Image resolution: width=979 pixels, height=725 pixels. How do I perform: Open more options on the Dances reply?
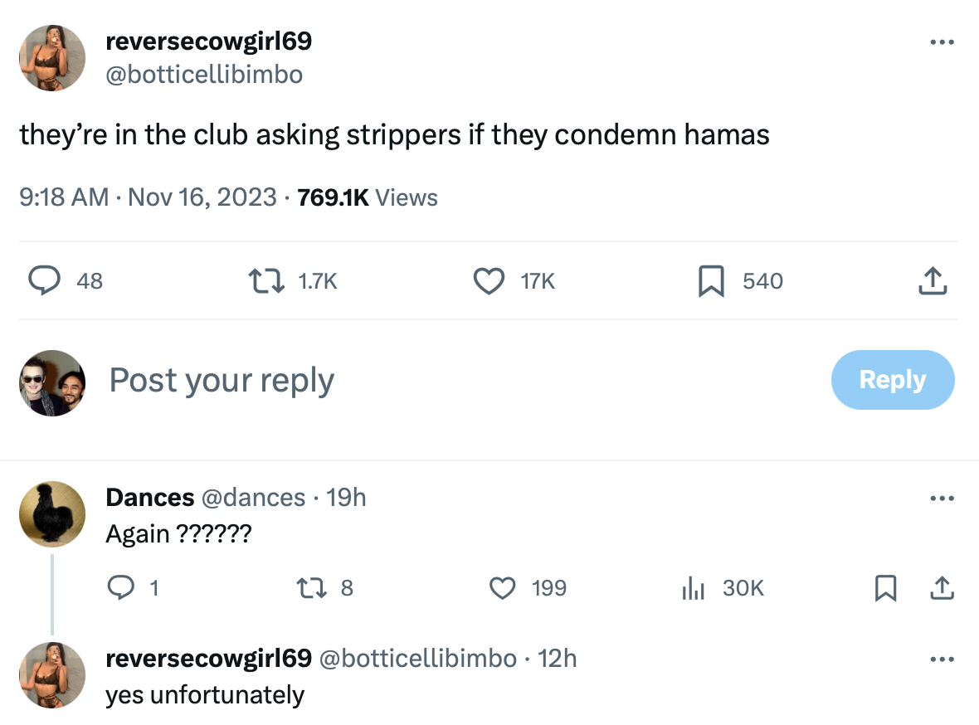pyautogui.click(x=942, y=499)
